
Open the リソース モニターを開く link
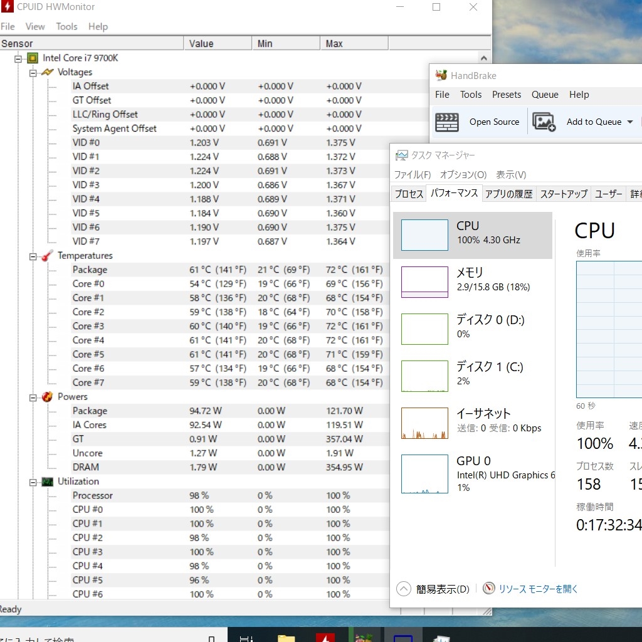537,589
